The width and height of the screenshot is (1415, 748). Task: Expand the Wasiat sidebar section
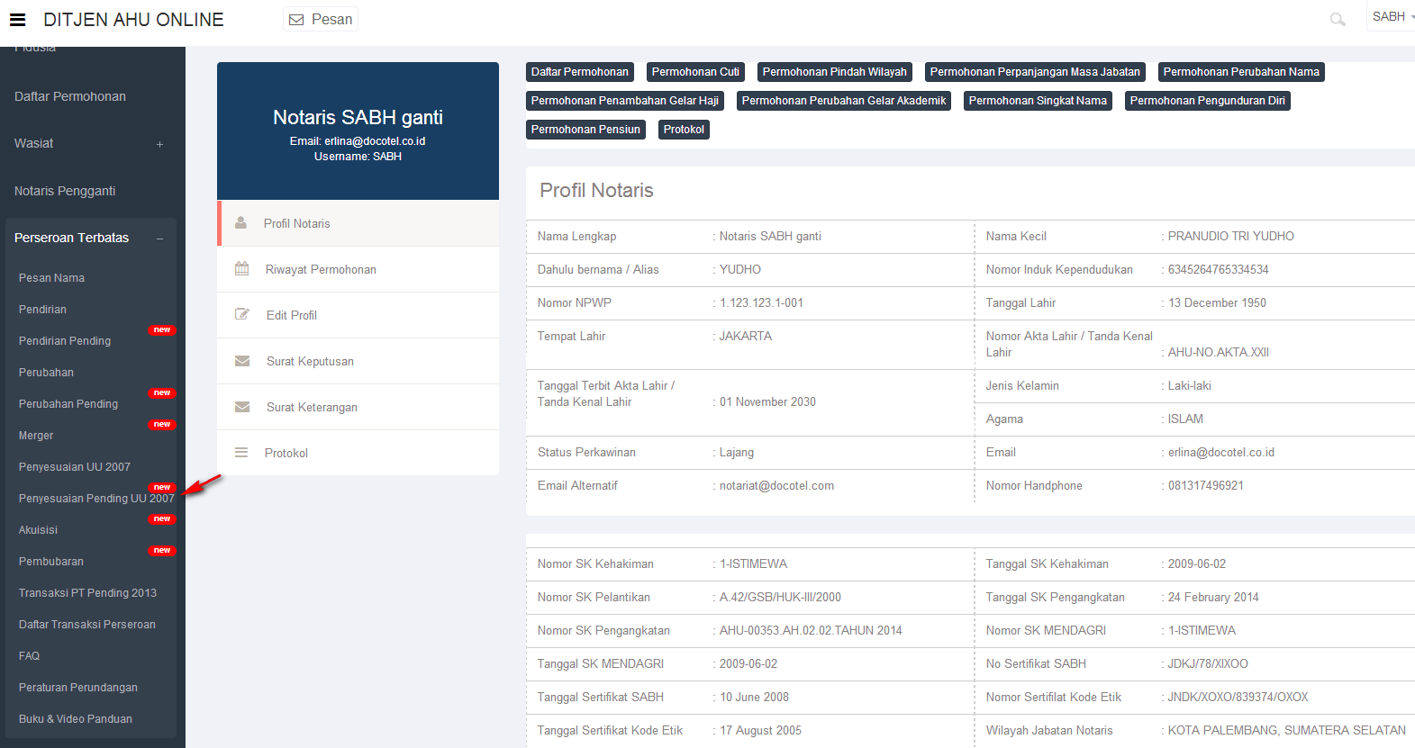point(159,144)
